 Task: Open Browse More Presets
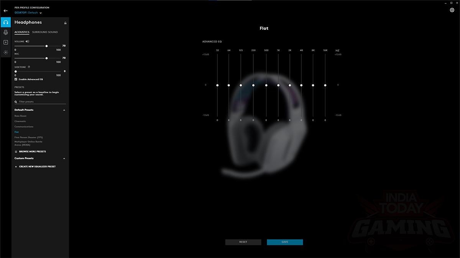tap(33, 152)
